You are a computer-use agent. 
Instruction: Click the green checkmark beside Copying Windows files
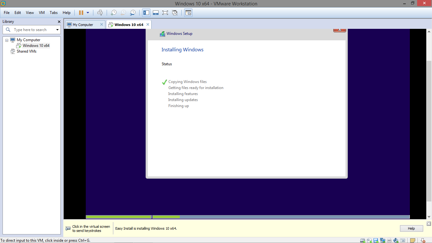[164, 82]
